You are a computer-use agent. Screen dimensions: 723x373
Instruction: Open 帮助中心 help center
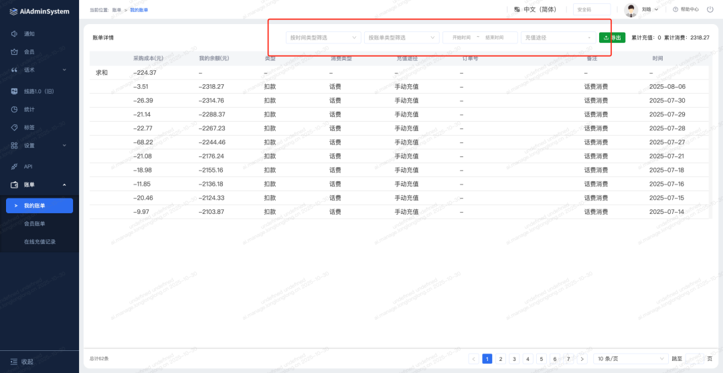tap(686, 9)
